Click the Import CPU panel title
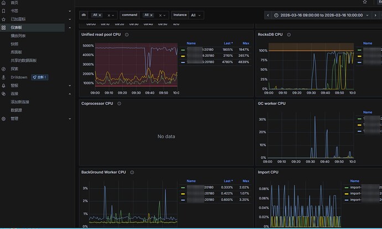382x229 pixels. point(268,172)
